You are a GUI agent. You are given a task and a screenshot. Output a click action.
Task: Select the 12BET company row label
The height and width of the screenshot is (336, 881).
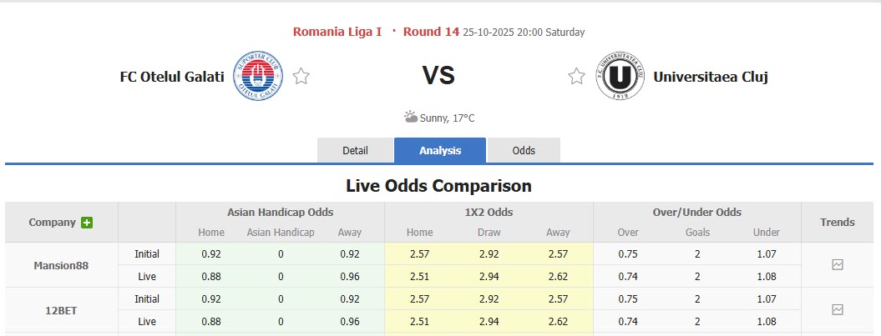pos(61,309)
